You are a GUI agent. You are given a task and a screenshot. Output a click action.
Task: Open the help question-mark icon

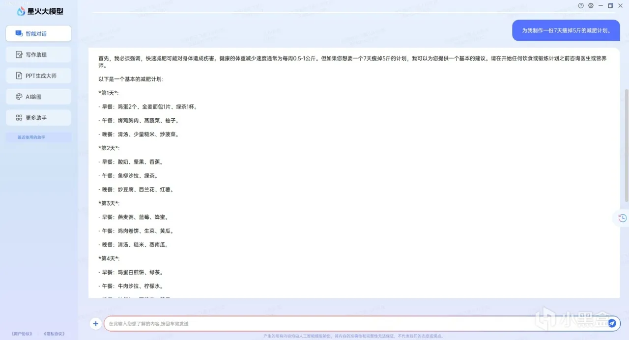pyautogui.click(x=581, y=5)
